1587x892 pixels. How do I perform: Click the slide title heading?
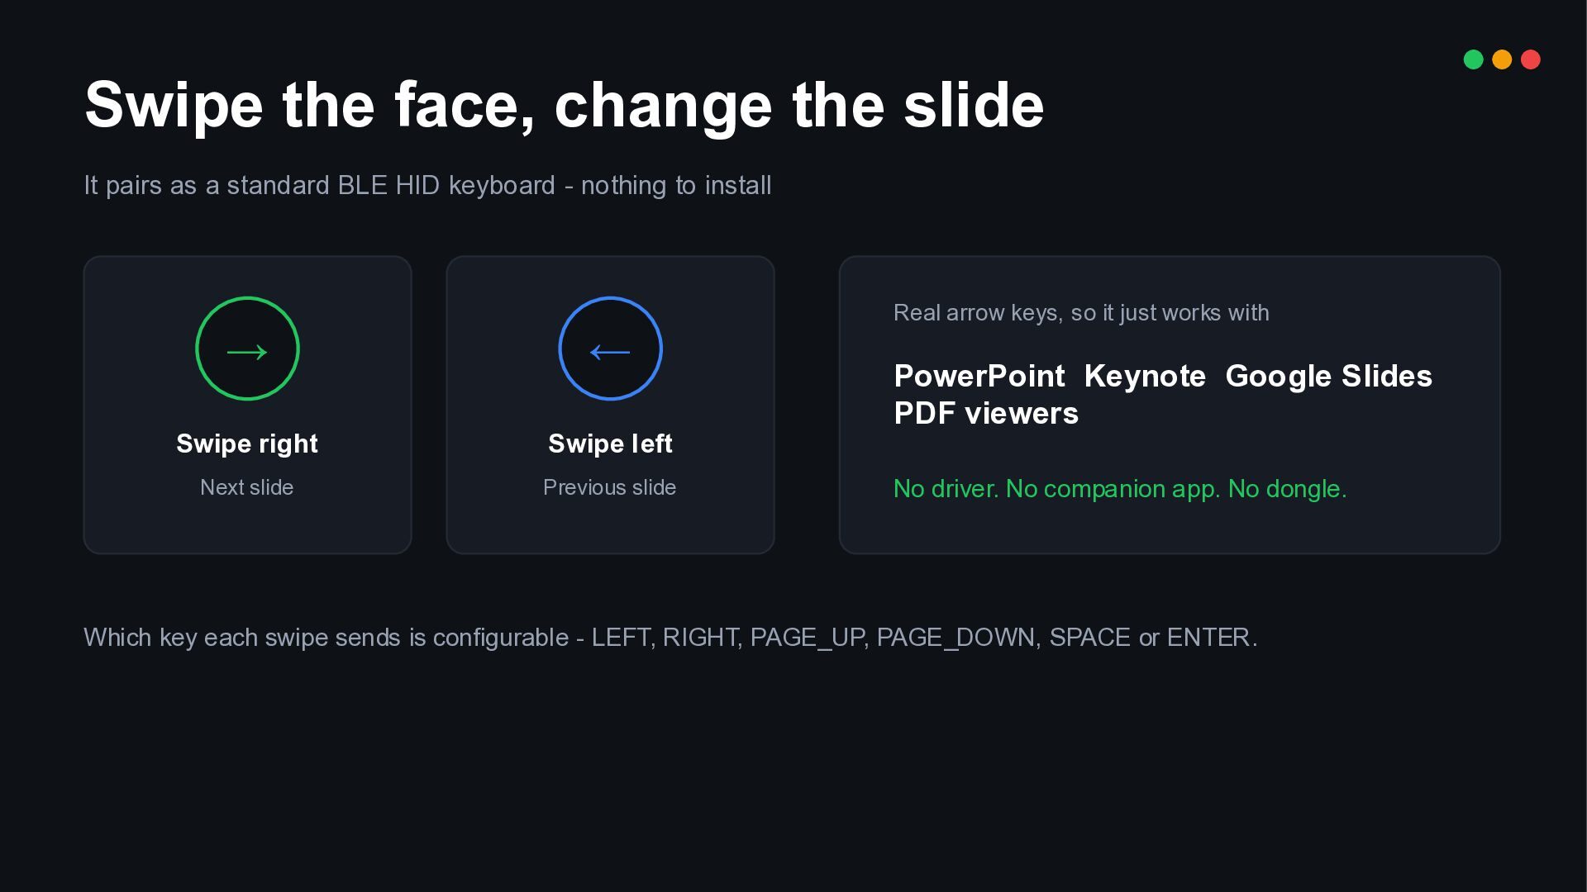[565, 106]
